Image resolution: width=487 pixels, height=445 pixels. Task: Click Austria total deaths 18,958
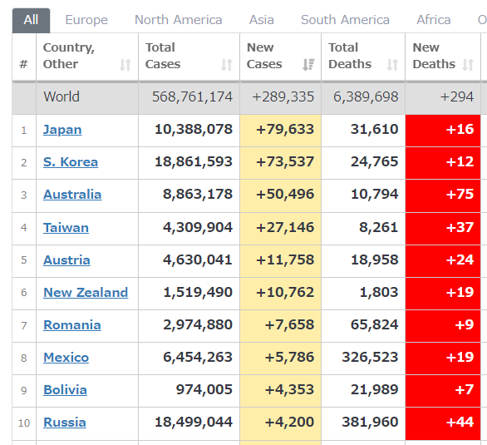point(374,260)
